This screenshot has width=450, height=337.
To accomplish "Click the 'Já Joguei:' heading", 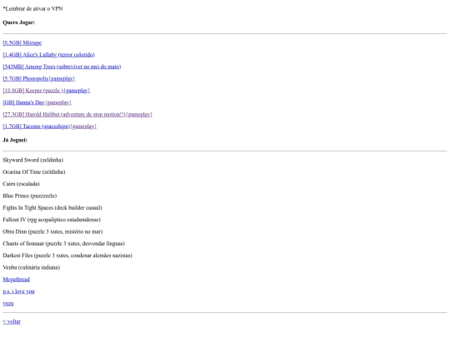I will click(x=15, y=140).
